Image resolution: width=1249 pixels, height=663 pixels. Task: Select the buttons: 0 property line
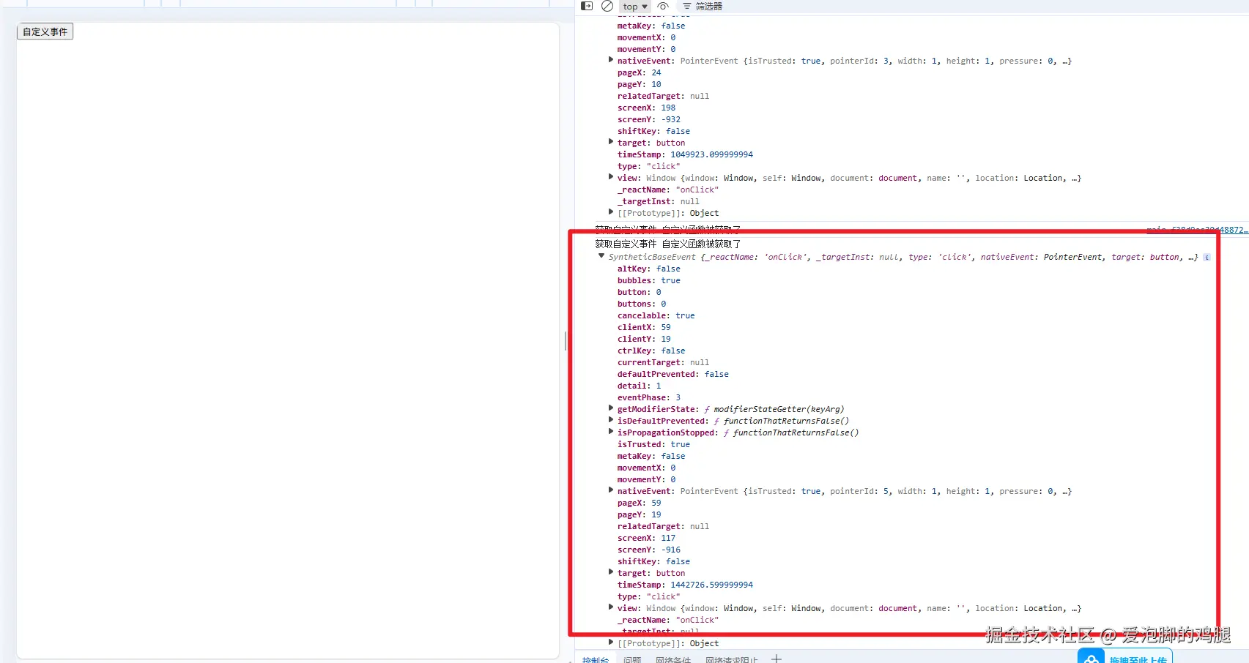point(642,304)
